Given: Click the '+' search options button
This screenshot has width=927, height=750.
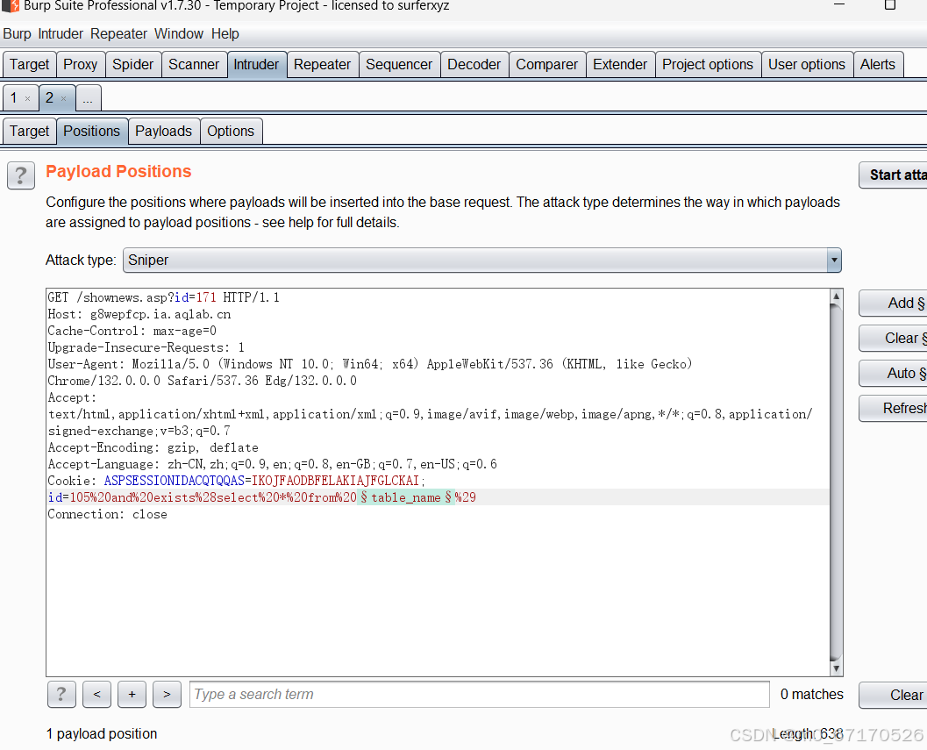Looking at the screenshot, I should tap(132, 695).
